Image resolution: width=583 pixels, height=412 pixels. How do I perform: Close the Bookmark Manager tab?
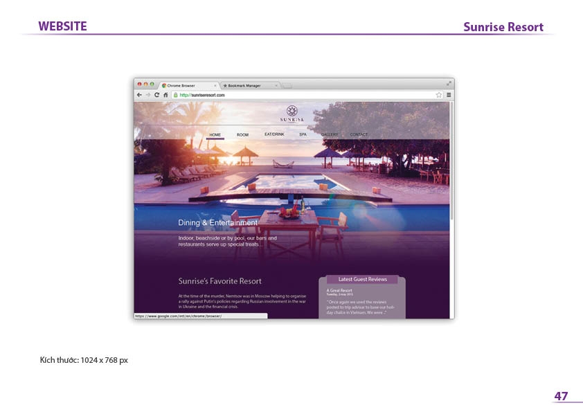pos(276,86)
